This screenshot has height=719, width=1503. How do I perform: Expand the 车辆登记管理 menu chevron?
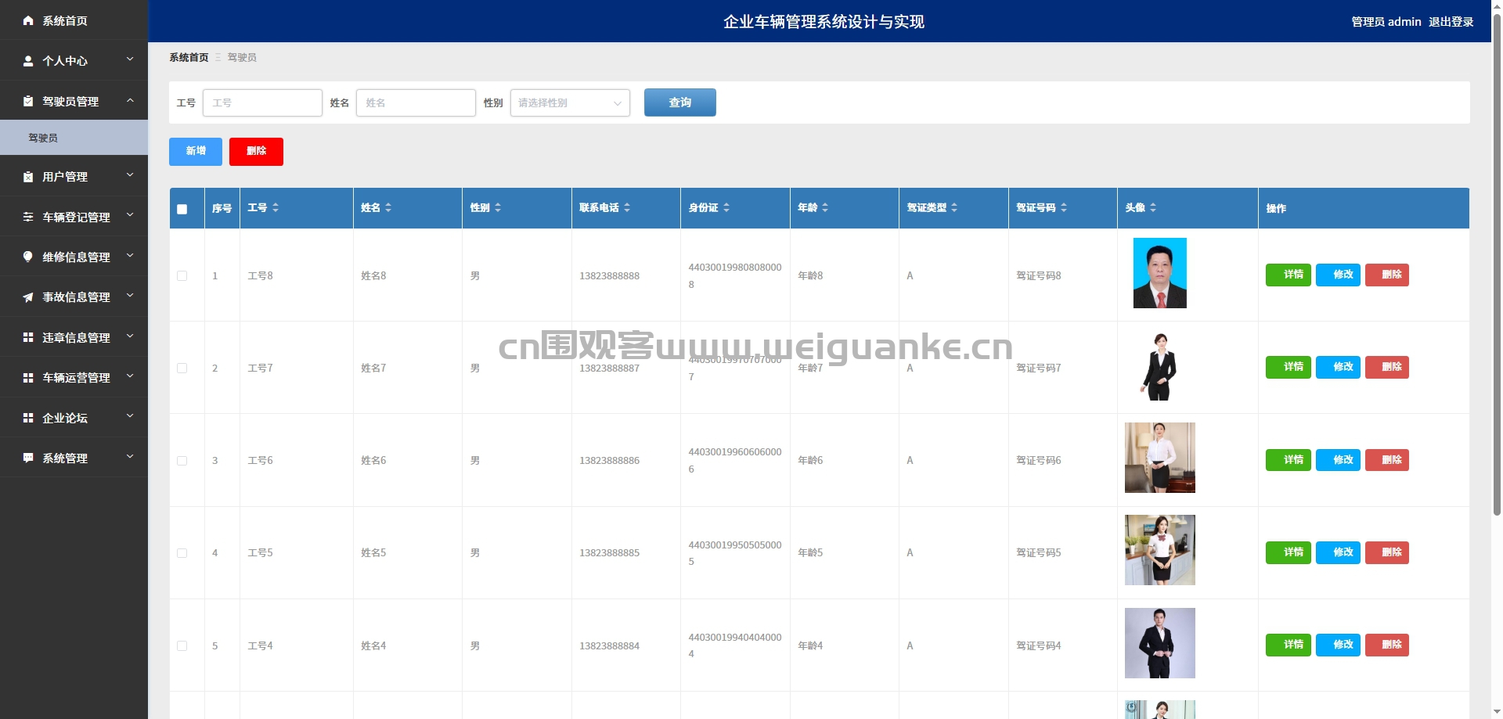tap(130, 215)
